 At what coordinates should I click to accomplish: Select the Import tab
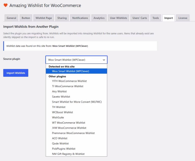pyautogui.click(x=169, y=18)
